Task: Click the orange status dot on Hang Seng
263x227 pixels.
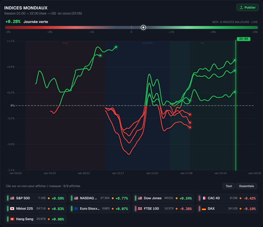Action: pyautogui.click(x=49, y=219)
